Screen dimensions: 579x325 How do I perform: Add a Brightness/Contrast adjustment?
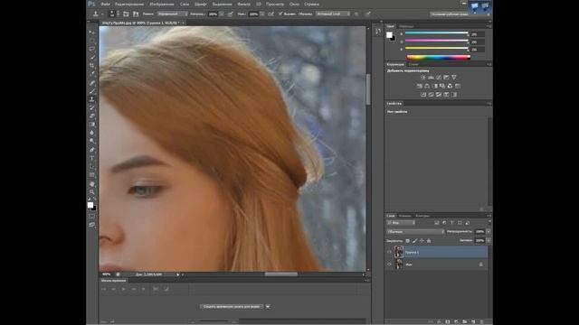423,78
